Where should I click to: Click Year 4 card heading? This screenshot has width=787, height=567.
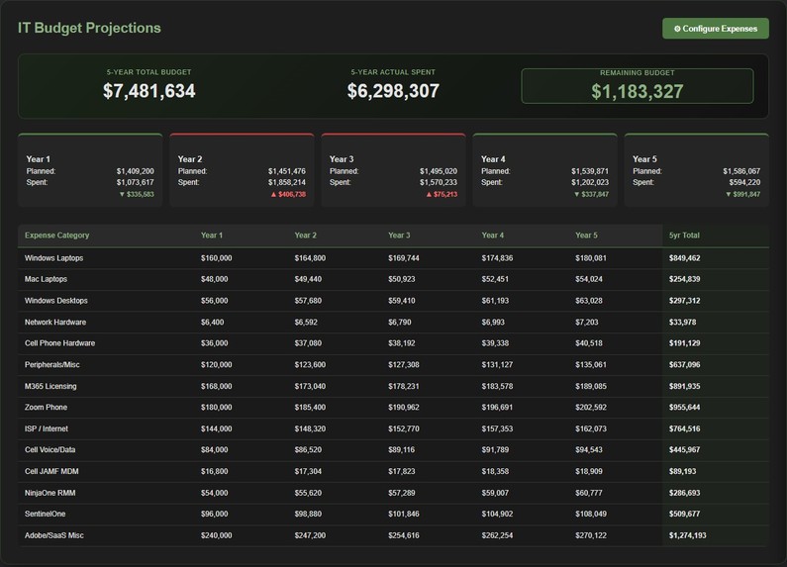(493, 159)
